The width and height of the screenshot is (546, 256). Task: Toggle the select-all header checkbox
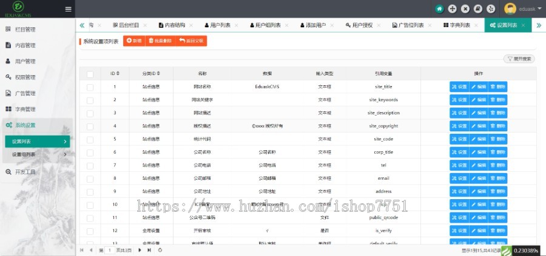tap(90, 74)
